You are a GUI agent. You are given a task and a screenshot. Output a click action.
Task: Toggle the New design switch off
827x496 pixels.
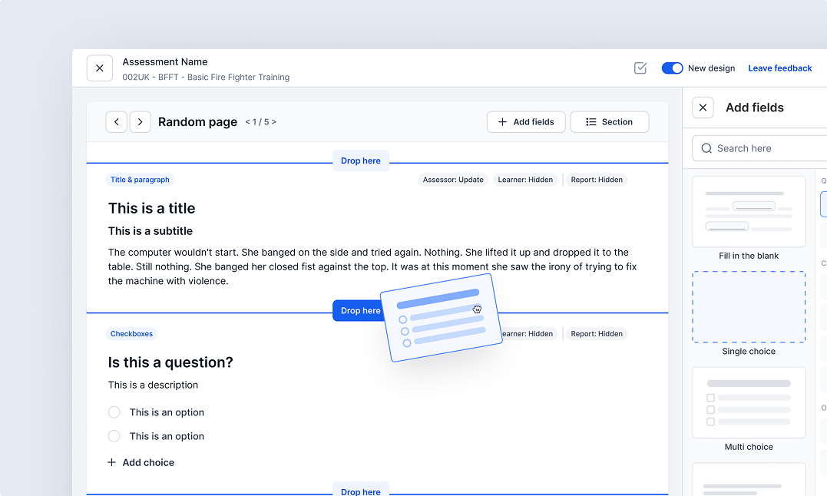(x=672, y=68)
